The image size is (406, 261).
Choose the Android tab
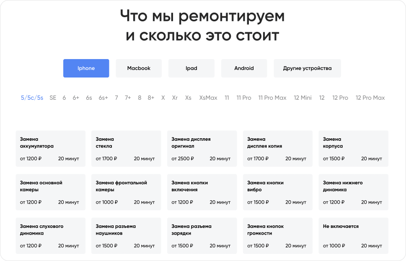click(244, 68)
